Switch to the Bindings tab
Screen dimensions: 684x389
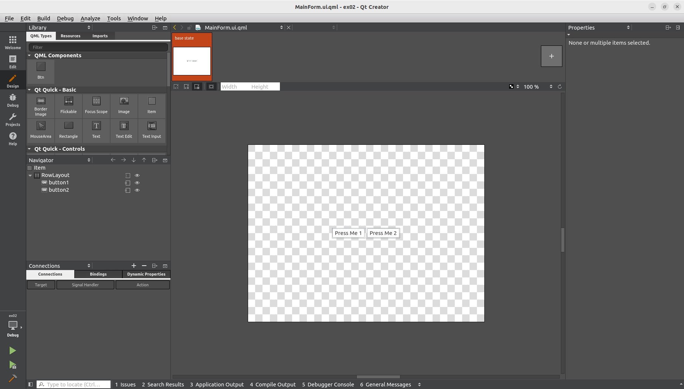tap(98, 274)
